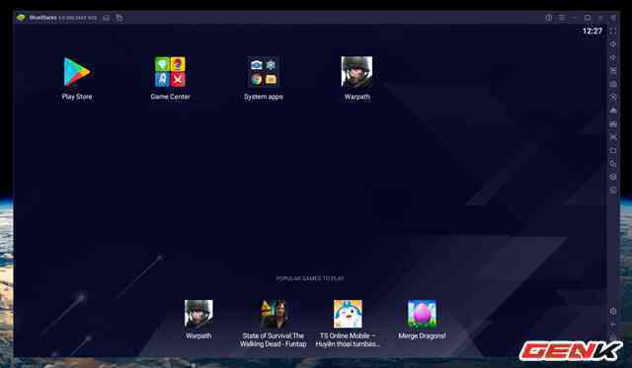Click the volume icon in sidebar
Viewport: 632px width, 368px height.
pos(613,43)
